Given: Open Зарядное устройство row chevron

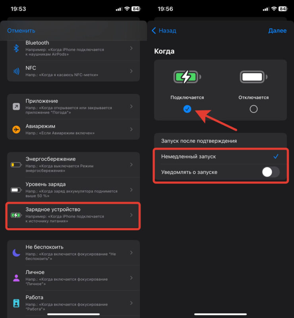Looking at the screenshot, I should click(132, 215).
